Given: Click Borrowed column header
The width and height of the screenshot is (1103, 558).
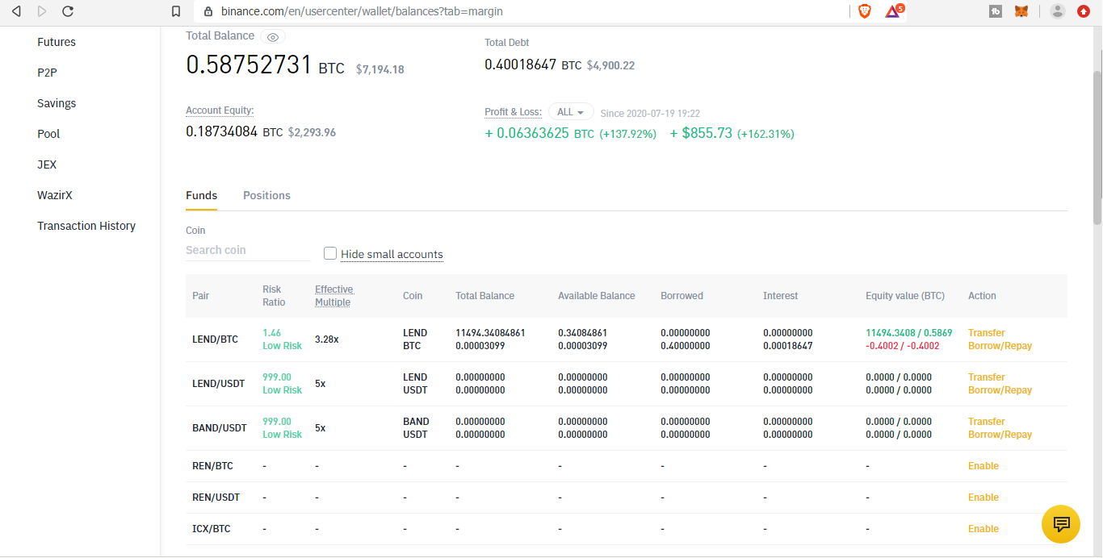Looking at the screenshot, I should [x=682, y=296].
